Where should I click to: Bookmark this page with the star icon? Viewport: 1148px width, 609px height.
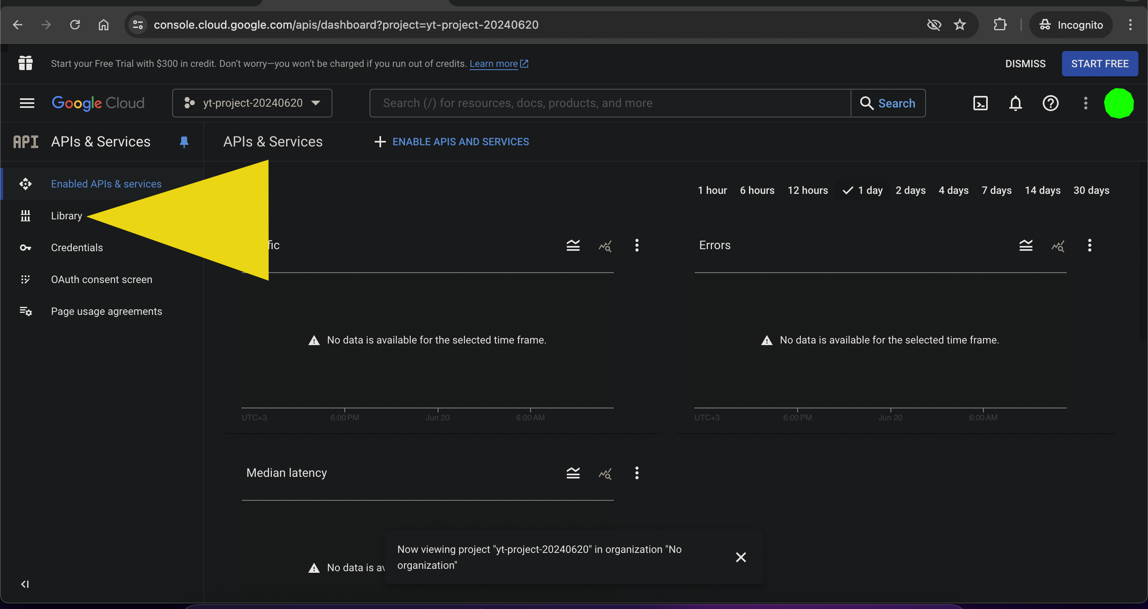click(960, 25)
